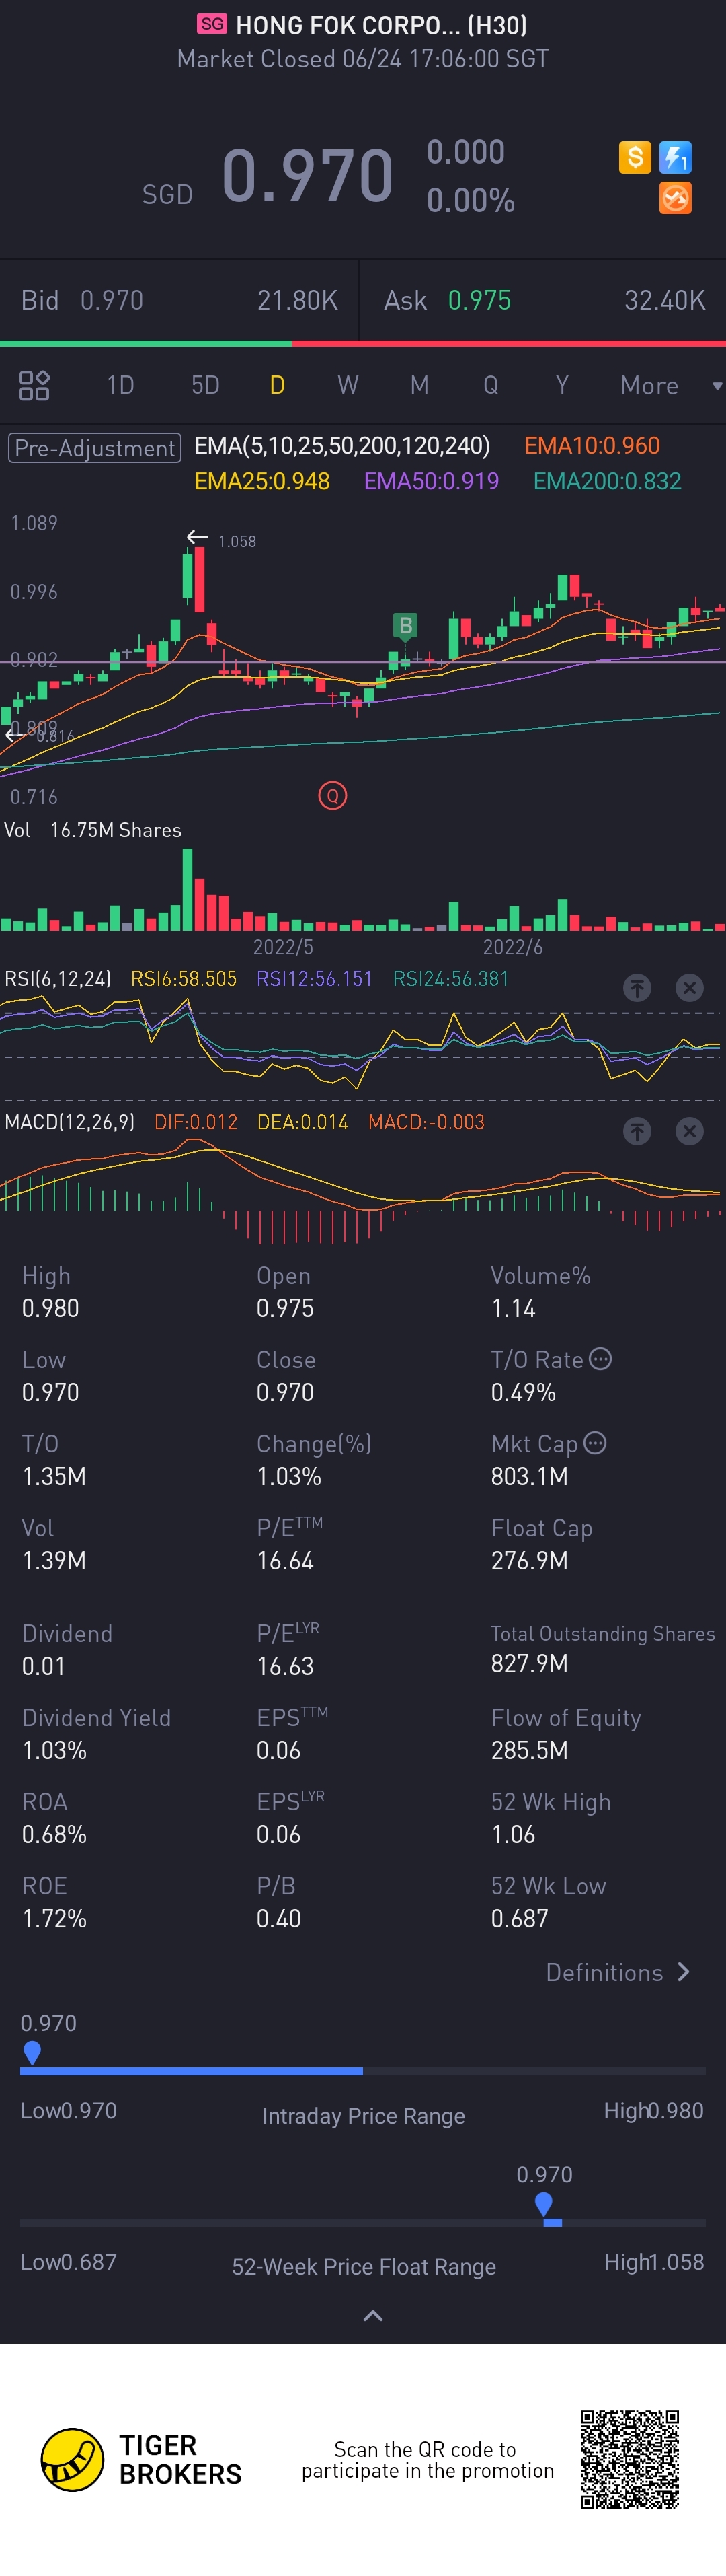This screenshot has width=726, height=2576.
Task: Tap the candlestick price chart area
Action: 362,660
